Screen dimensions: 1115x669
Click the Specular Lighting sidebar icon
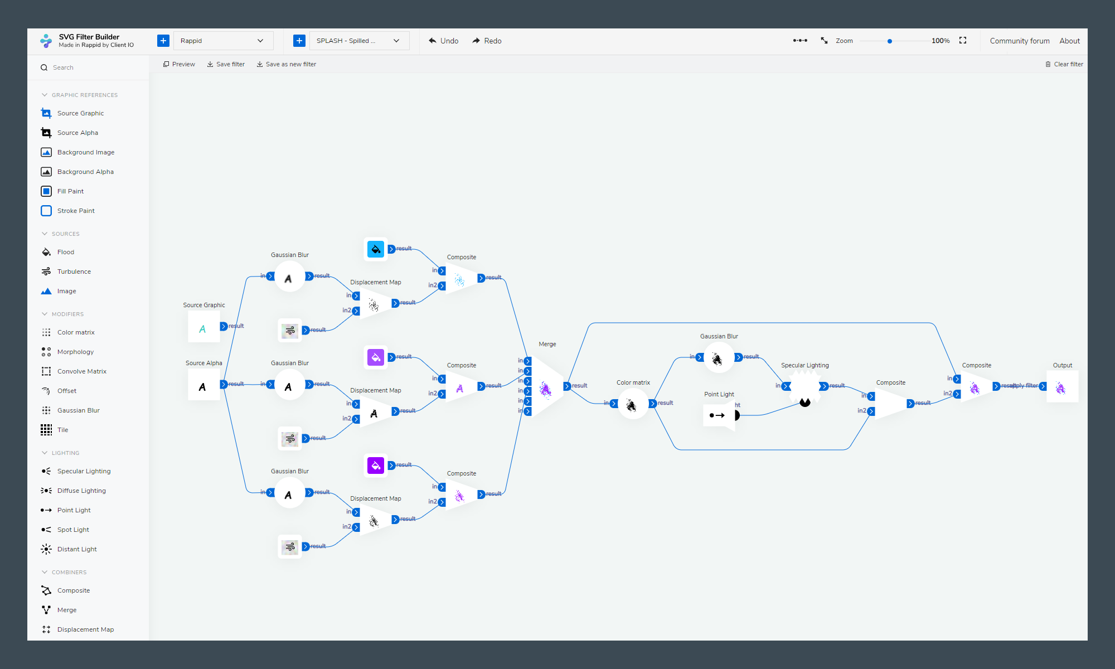(x=46, y=471)
